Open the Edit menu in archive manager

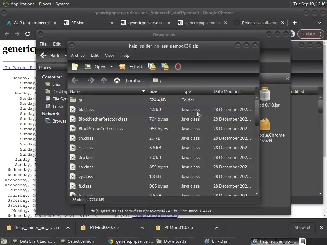click(x=95, y=55)
